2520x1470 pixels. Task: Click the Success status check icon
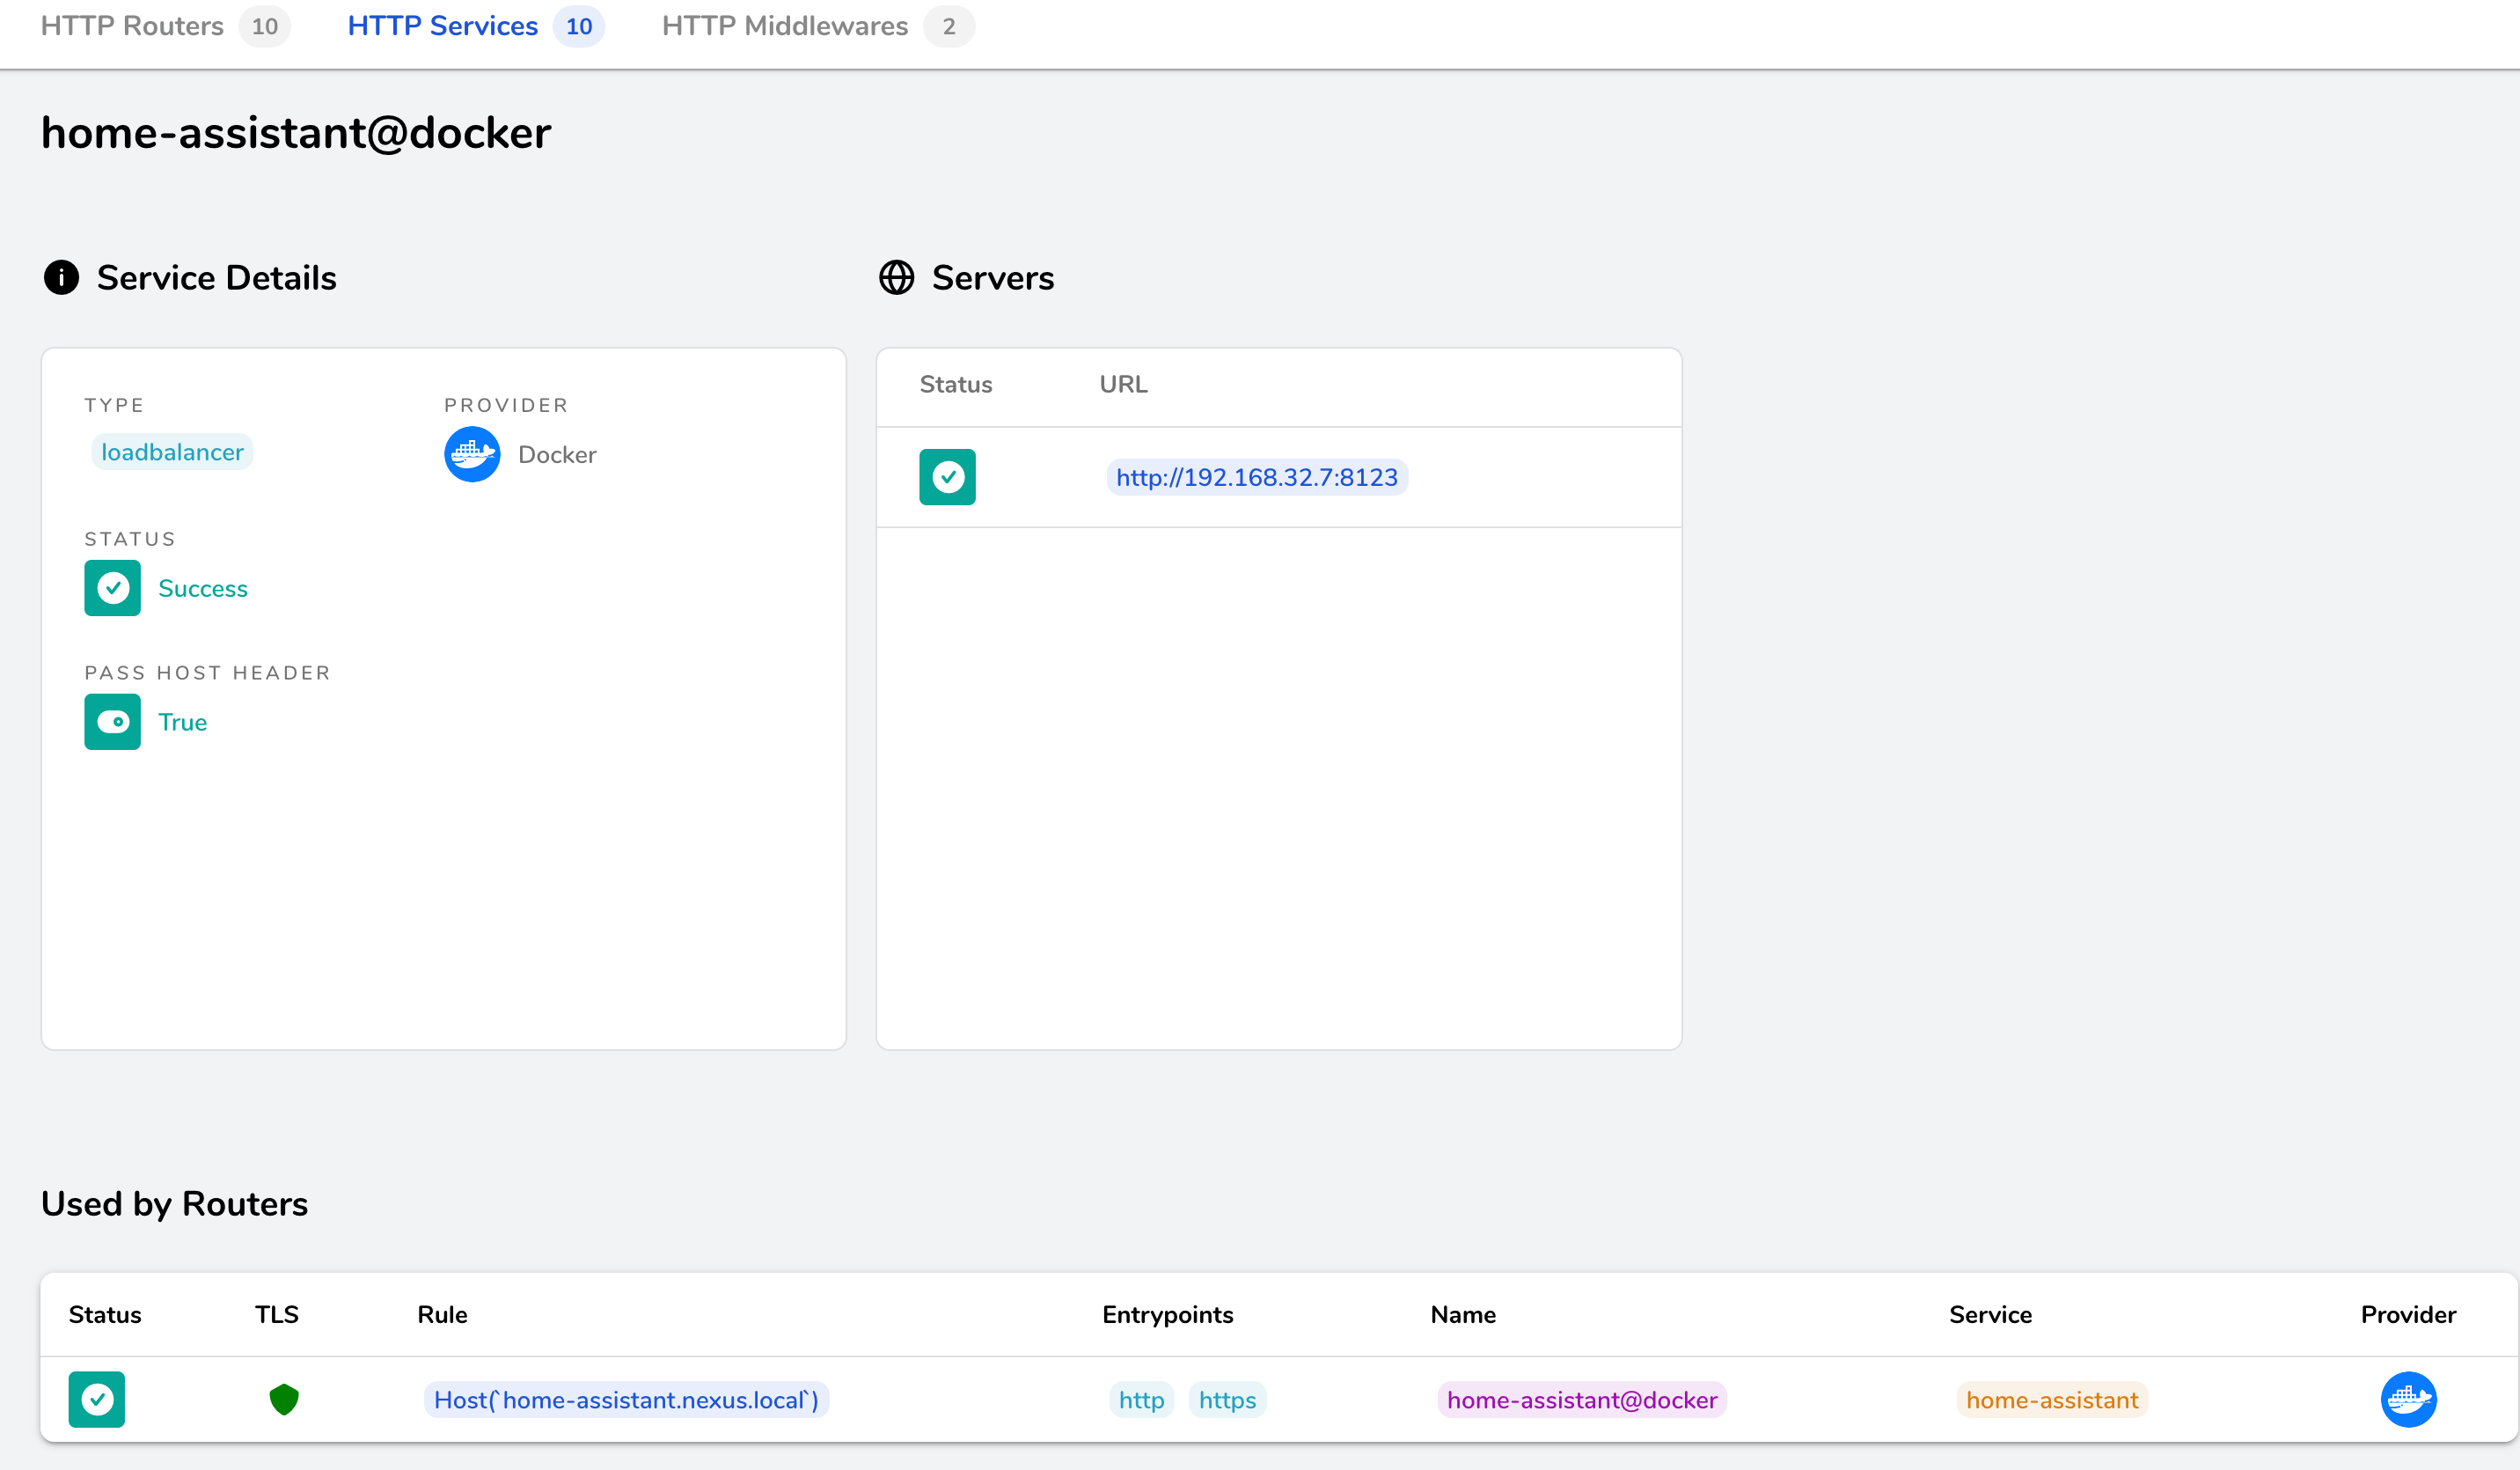112,588
